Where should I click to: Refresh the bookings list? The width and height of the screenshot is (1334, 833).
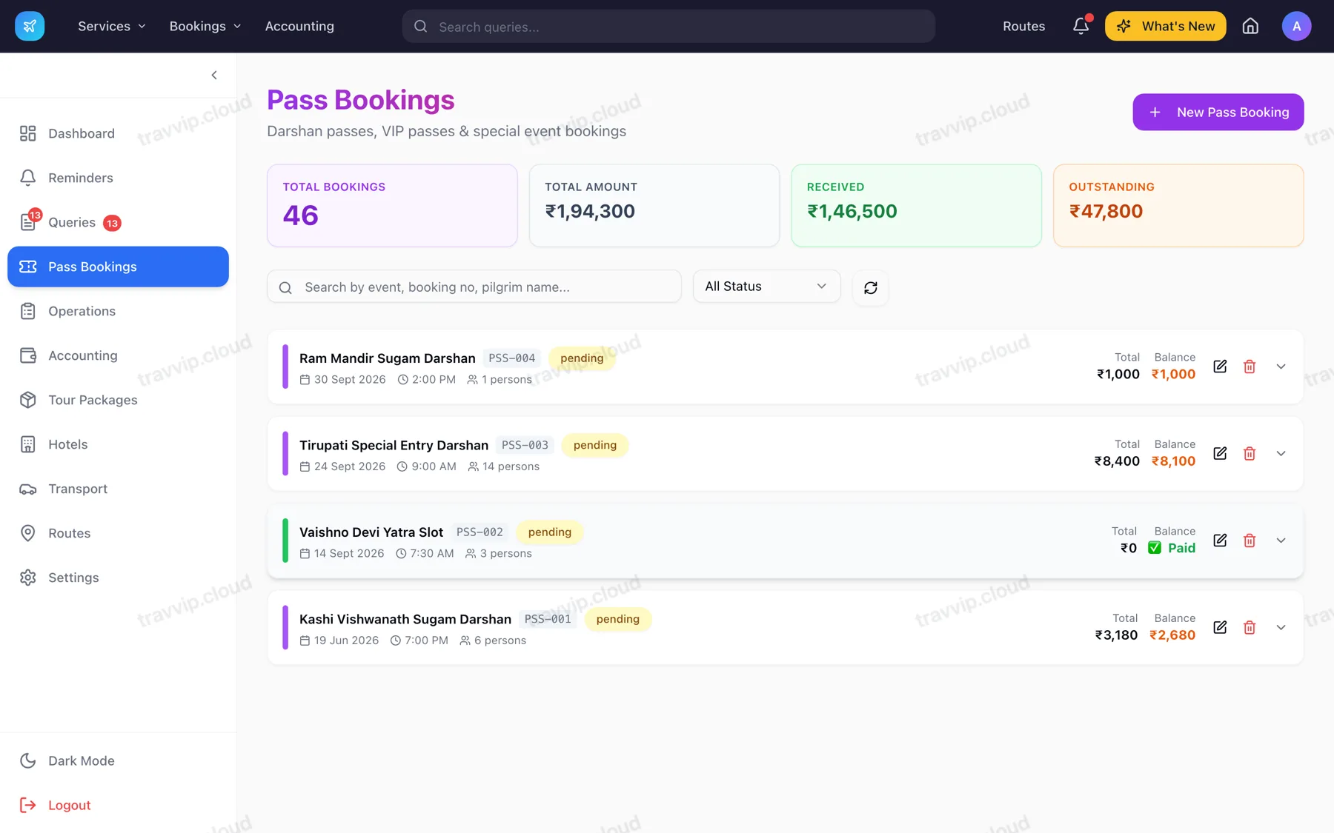871,287
